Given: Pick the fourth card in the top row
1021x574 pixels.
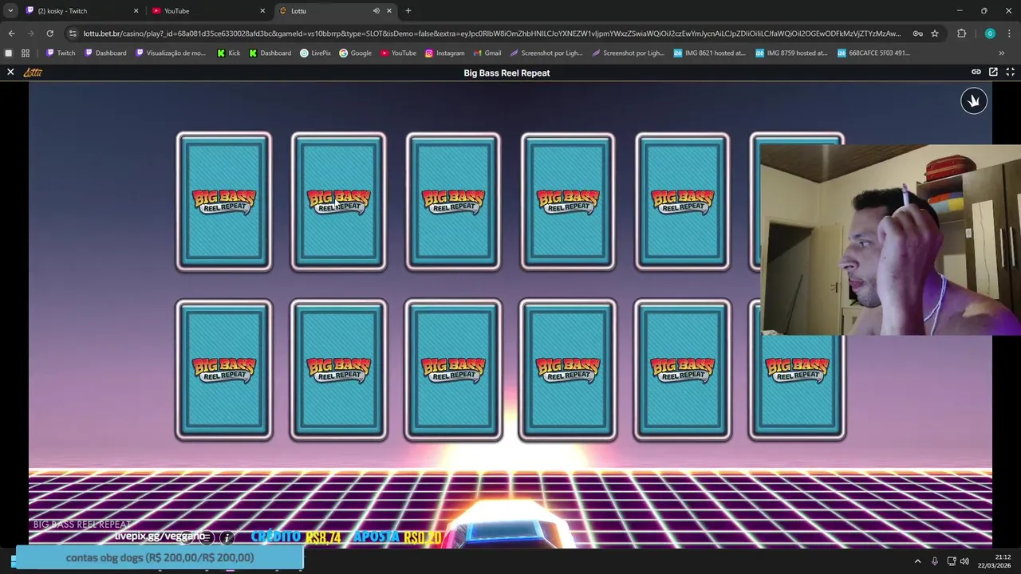Looking at the screenshot, I should 568,202.
